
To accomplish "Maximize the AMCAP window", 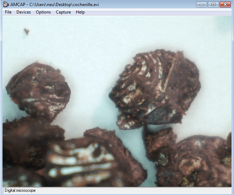I will 213,5.
